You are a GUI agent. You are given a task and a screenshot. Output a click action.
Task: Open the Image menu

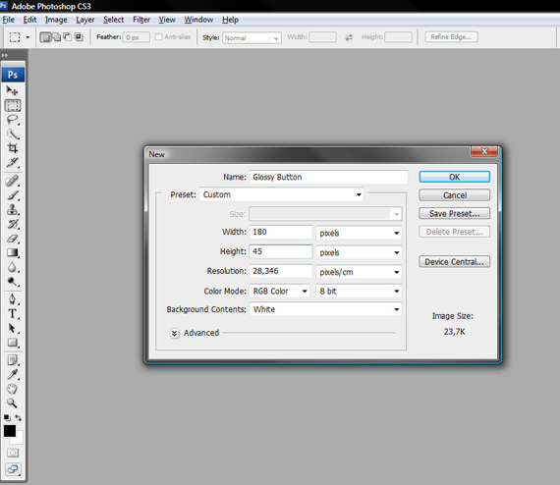pos(56,20)
